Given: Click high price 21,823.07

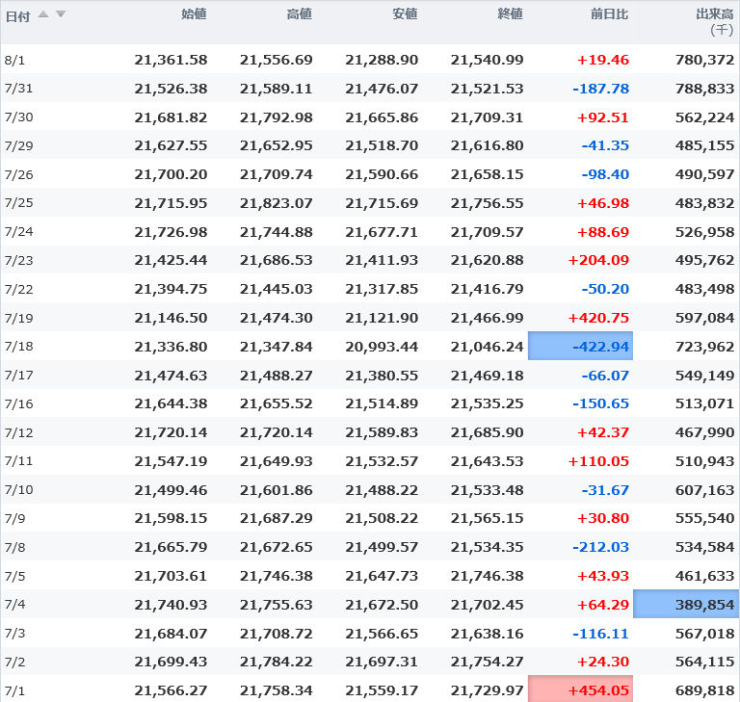Looking at the screenshot, I should pos(277,203).
